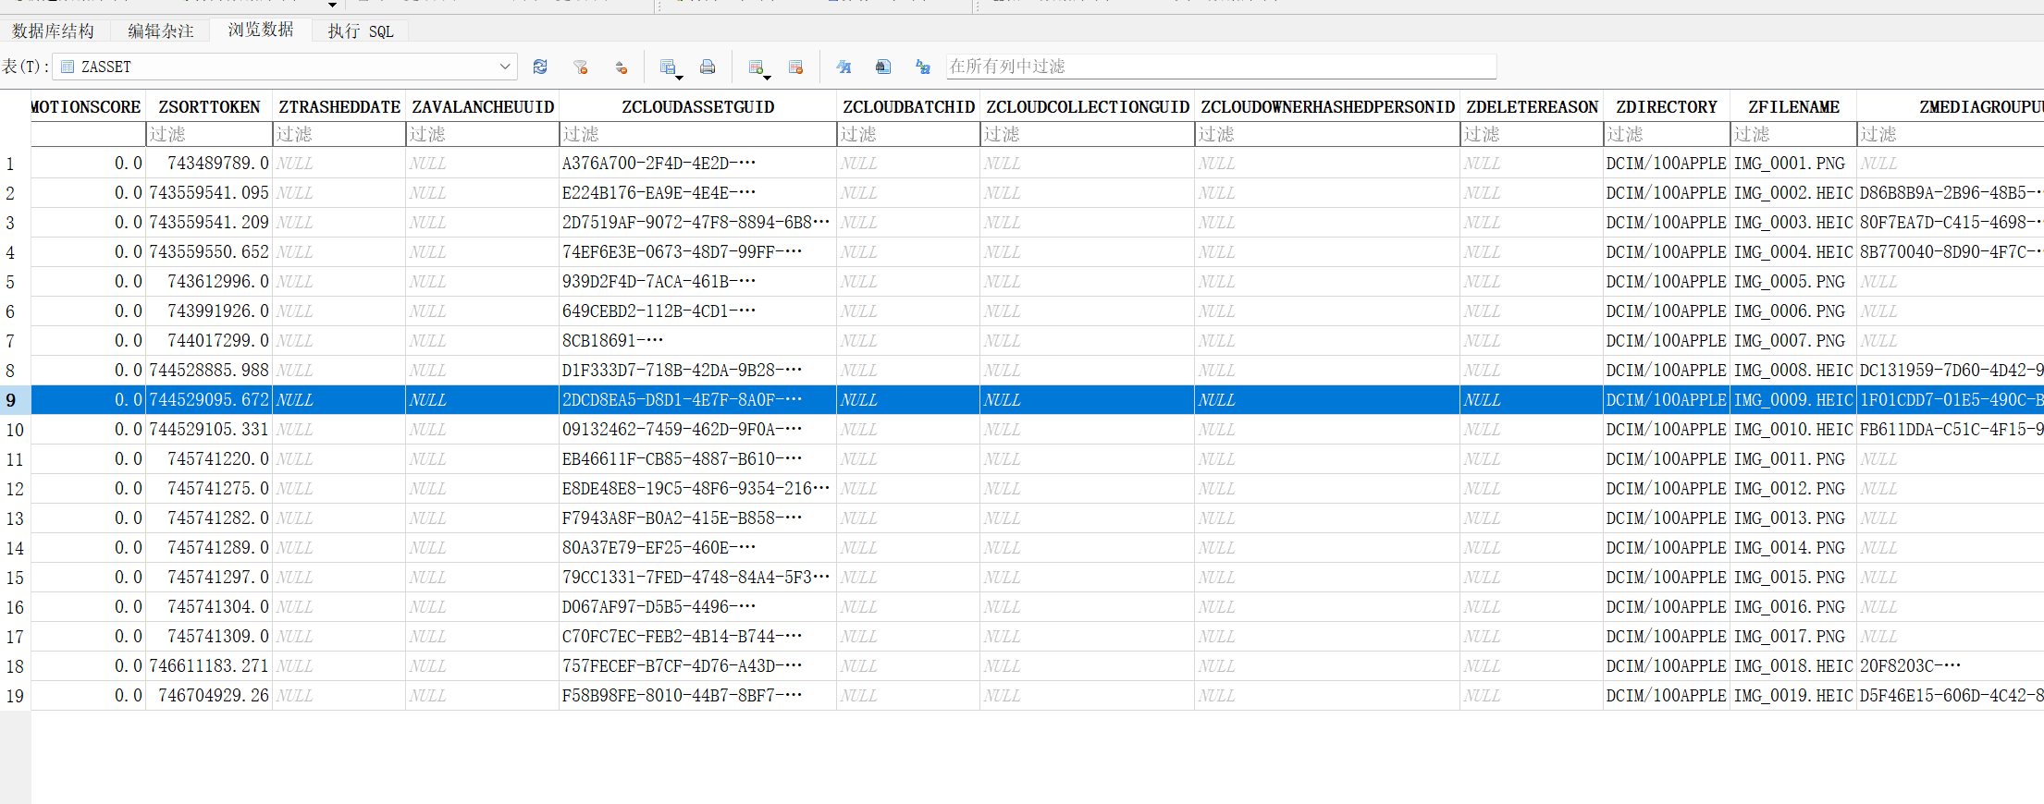The height and width of the screenshot is (804, 2044).
Task: Select the DCIM/100APPLE cell in row 14
Action: [1667, 548]
